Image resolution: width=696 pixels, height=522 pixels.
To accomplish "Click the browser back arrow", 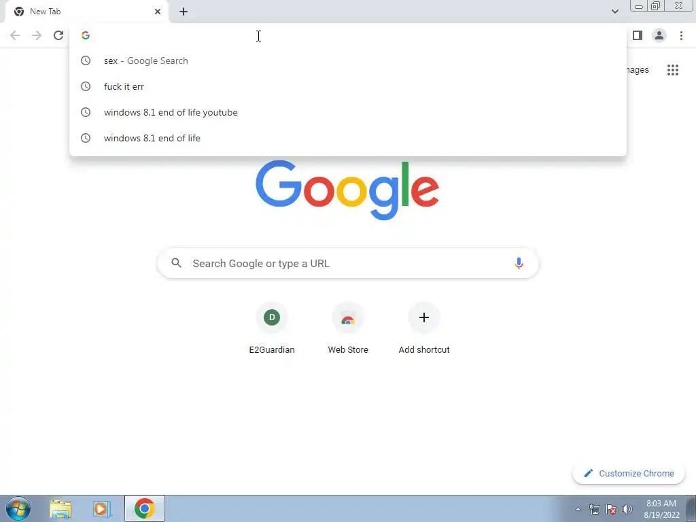I will pyautogui.click(x=15, y=35).
